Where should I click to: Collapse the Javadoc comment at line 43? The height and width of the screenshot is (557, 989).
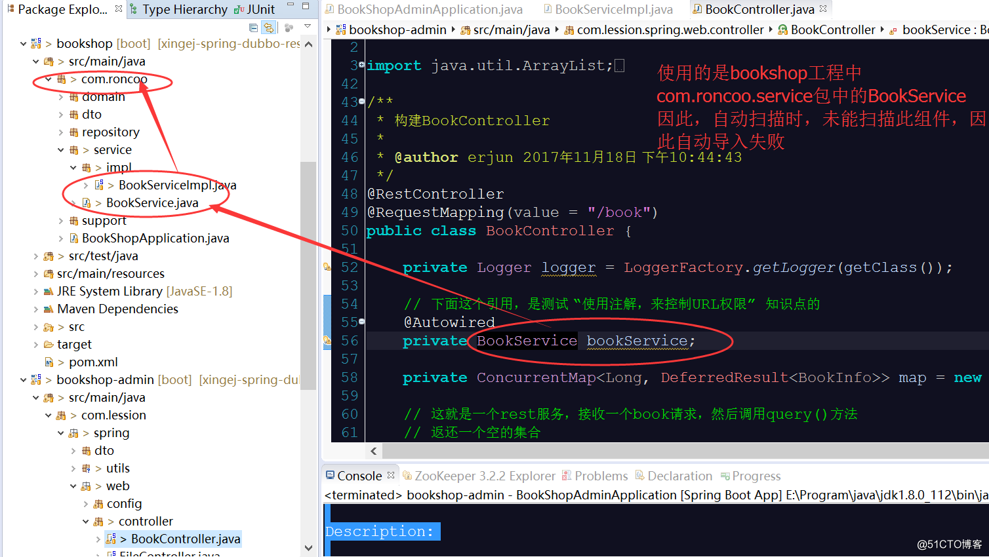pos(361,102)
